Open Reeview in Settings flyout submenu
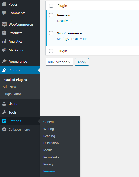The height and width of the screenshot is (177, 139). point(49,171)
